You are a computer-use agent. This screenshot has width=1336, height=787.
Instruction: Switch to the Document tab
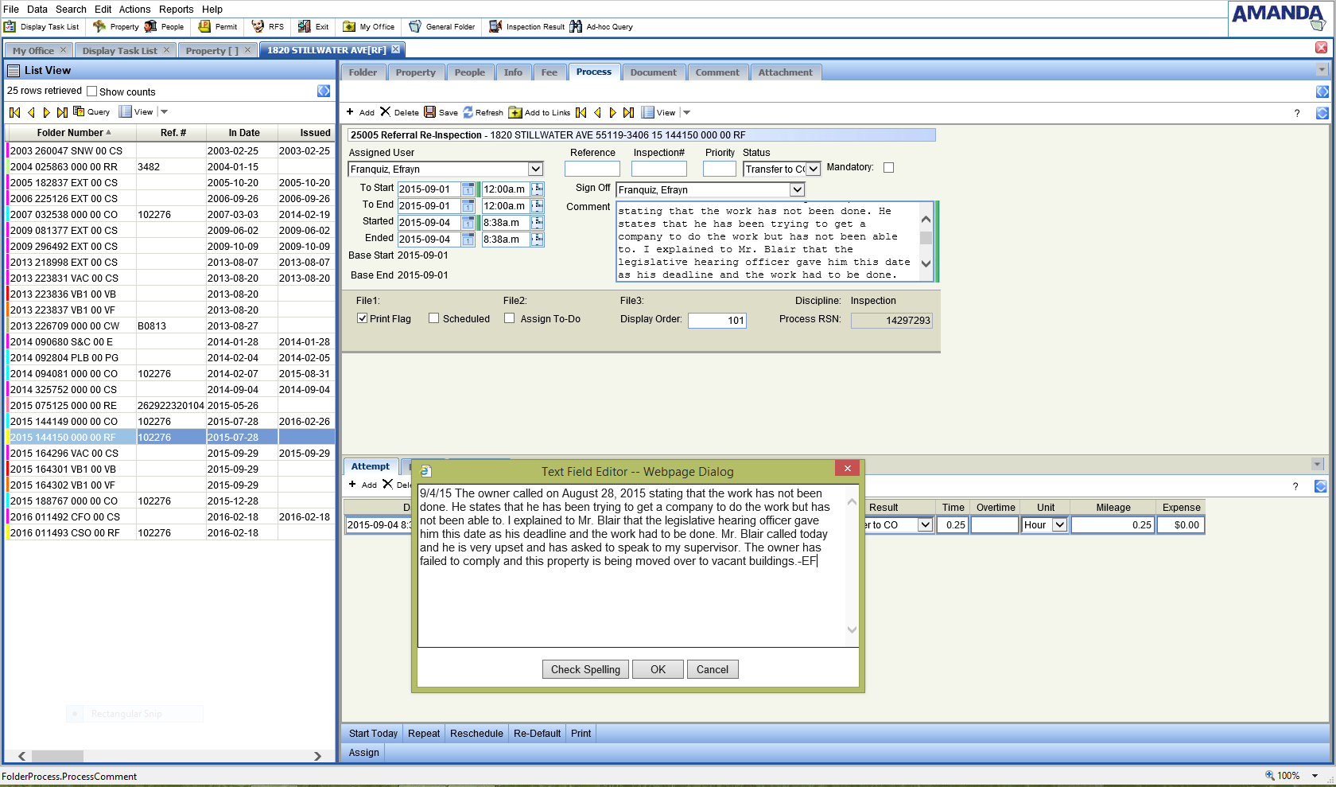653,72
